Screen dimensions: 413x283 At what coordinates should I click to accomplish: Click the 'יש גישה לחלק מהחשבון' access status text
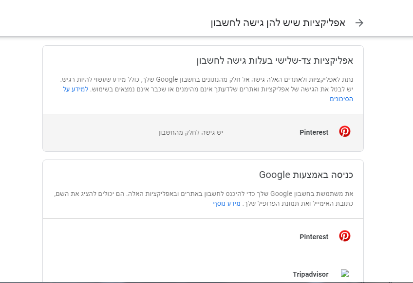190,132
